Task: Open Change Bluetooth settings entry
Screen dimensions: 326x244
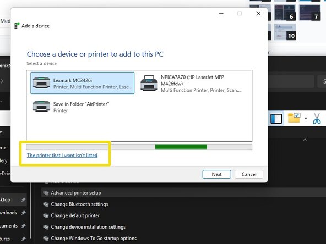Action: 79,204
